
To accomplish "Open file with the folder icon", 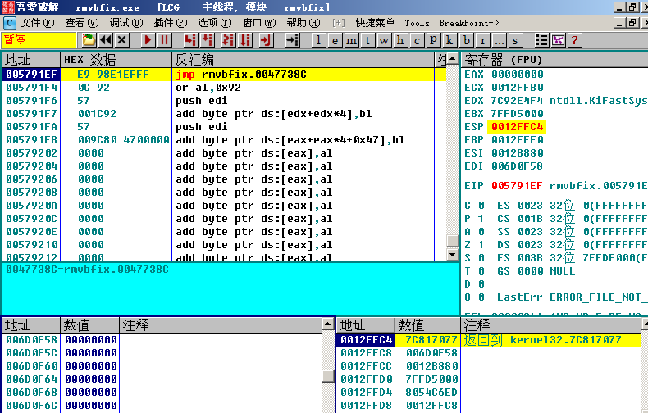I will (x=89, y=40).
